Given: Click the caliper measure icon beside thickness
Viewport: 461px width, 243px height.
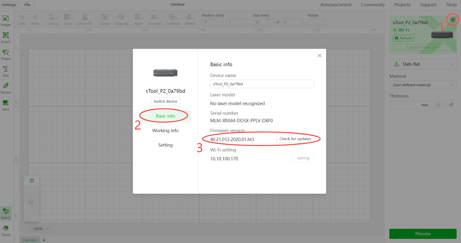Looking at the screenshot, I should coord(451,105).
